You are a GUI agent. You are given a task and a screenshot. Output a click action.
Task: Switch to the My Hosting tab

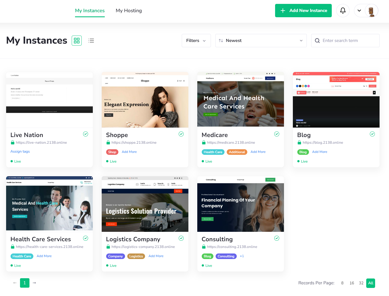[129, 11]
